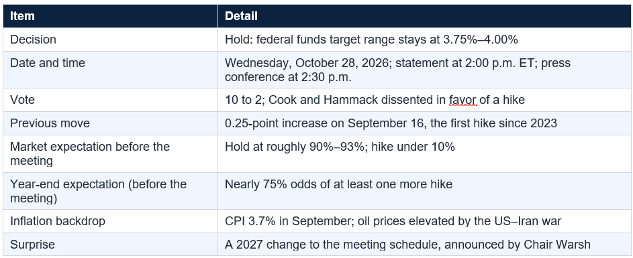
Task: Select the Surprise row label
Action: pos(110,245)
